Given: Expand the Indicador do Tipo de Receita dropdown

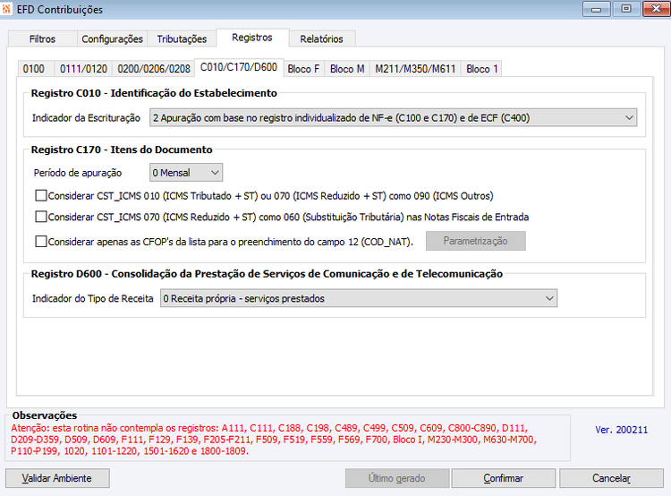Looking at the screenshot, I should point(359,298).
